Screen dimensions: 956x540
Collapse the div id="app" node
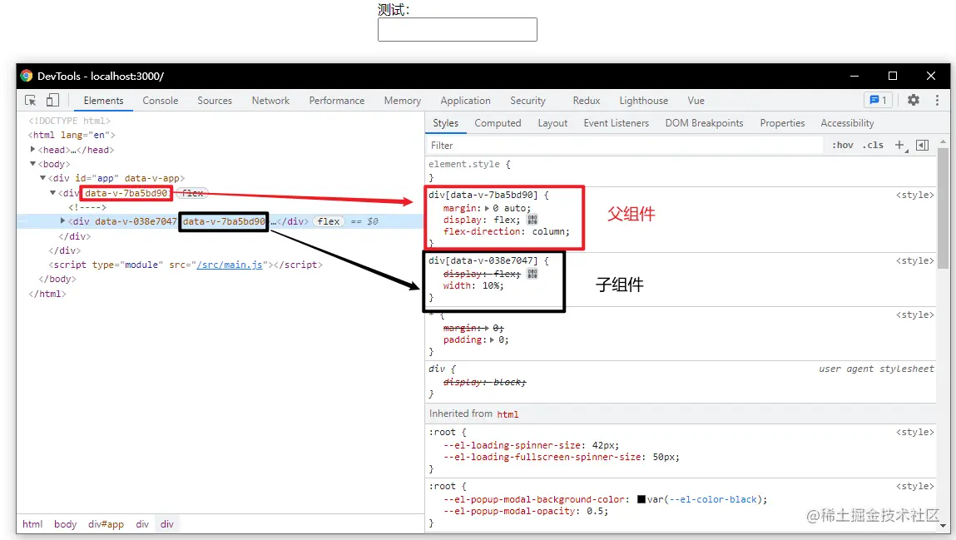coord(42,178)
